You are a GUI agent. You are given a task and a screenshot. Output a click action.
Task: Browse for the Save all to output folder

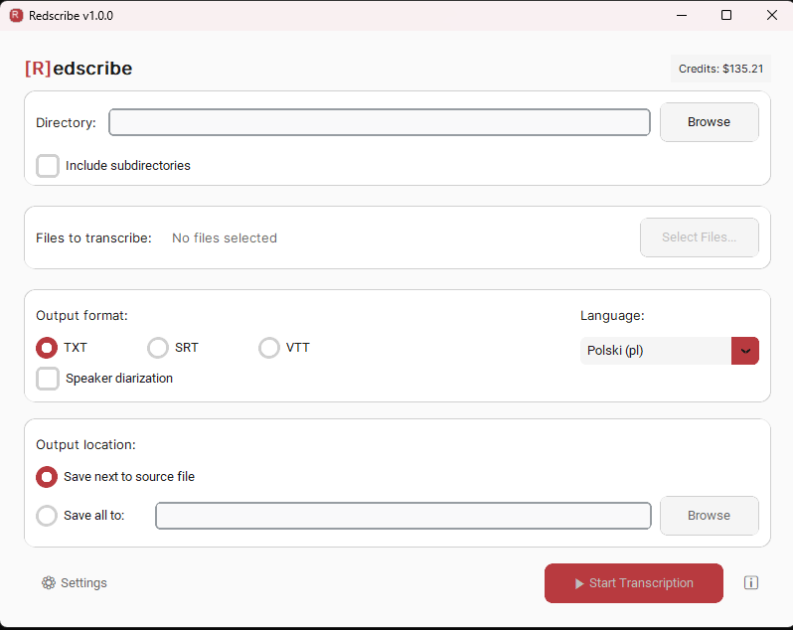(710, 516)
